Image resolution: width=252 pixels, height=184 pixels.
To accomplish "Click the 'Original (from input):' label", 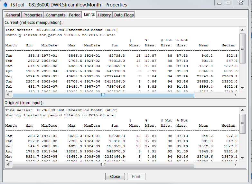I will [x=24, y=103].
